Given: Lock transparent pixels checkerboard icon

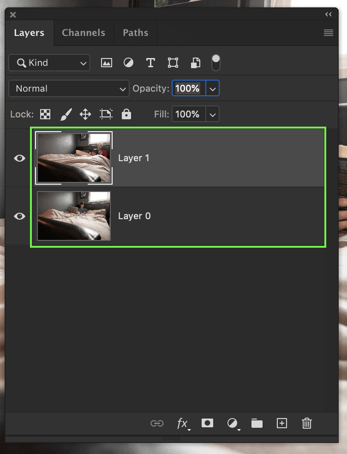Looking at the screenshot, I should (45, 114).
